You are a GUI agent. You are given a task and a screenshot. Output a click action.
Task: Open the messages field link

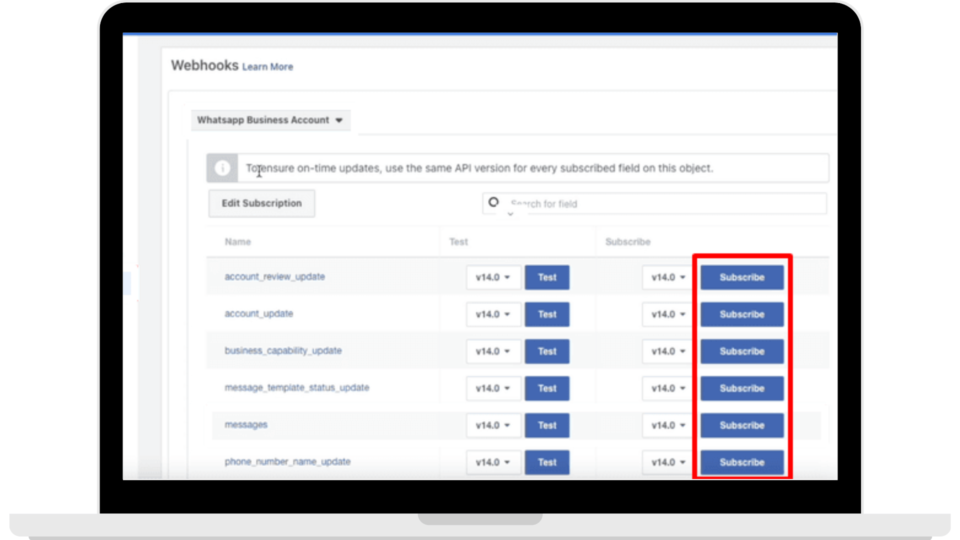tap(245, 424)
